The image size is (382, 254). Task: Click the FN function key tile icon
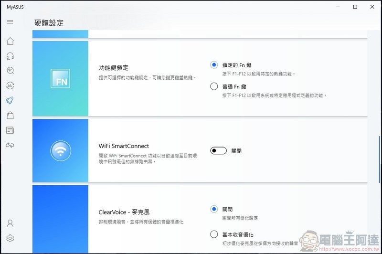[x=61, y=78]
